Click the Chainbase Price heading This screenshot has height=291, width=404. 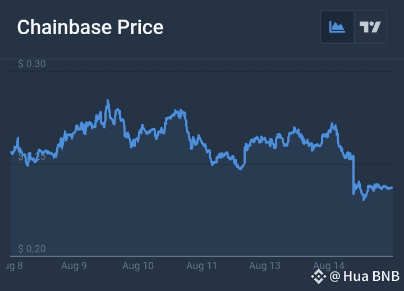click(x=90, y=27)
